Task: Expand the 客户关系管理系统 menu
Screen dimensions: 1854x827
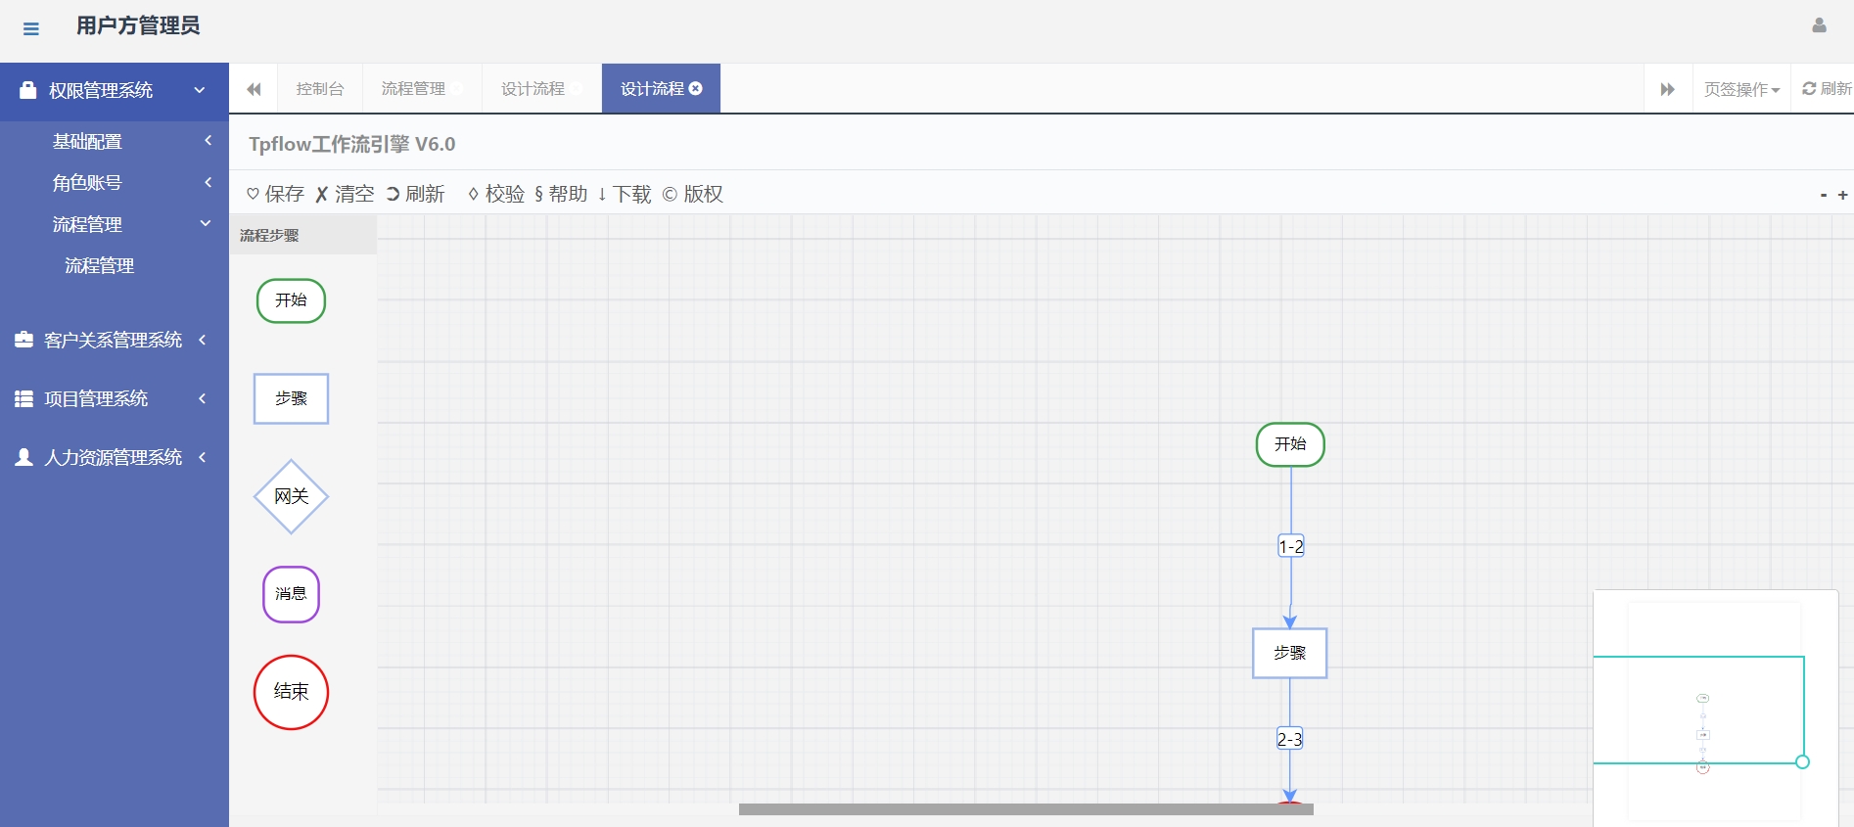Action: [115, 340]
